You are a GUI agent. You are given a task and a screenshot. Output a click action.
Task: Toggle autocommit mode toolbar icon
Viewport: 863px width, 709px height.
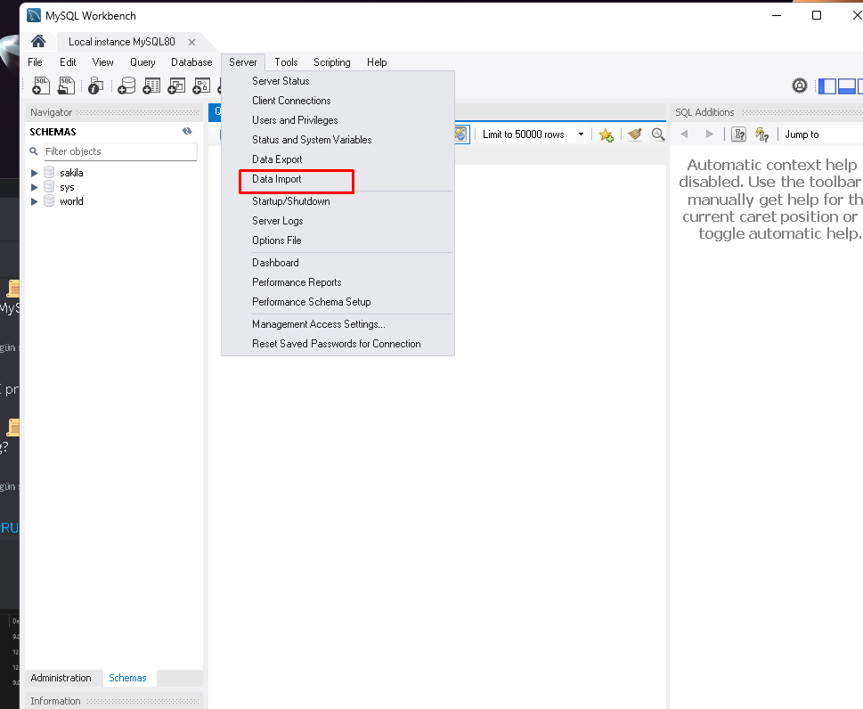tap(461, 134)
